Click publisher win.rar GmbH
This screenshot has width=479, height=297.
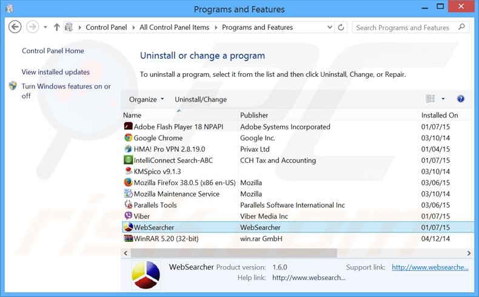(x=261, y=239)
